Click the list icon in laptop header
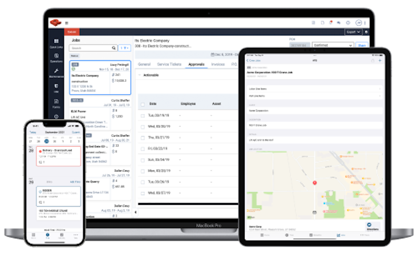418x256 pixels. click(x=314, y=23)
